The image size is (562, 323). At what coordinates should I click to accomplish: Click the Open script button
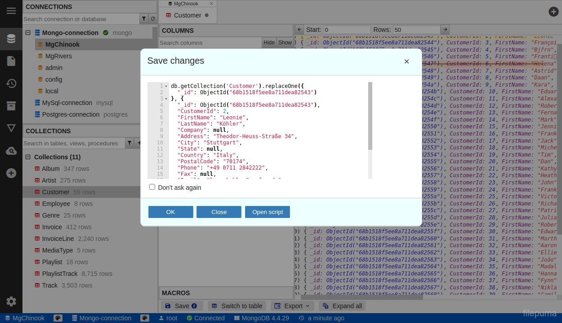tap(268, 212)
